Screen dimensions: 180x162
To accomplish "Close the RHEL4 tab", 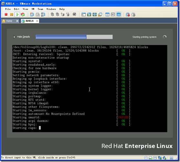I will click(37, 21).
